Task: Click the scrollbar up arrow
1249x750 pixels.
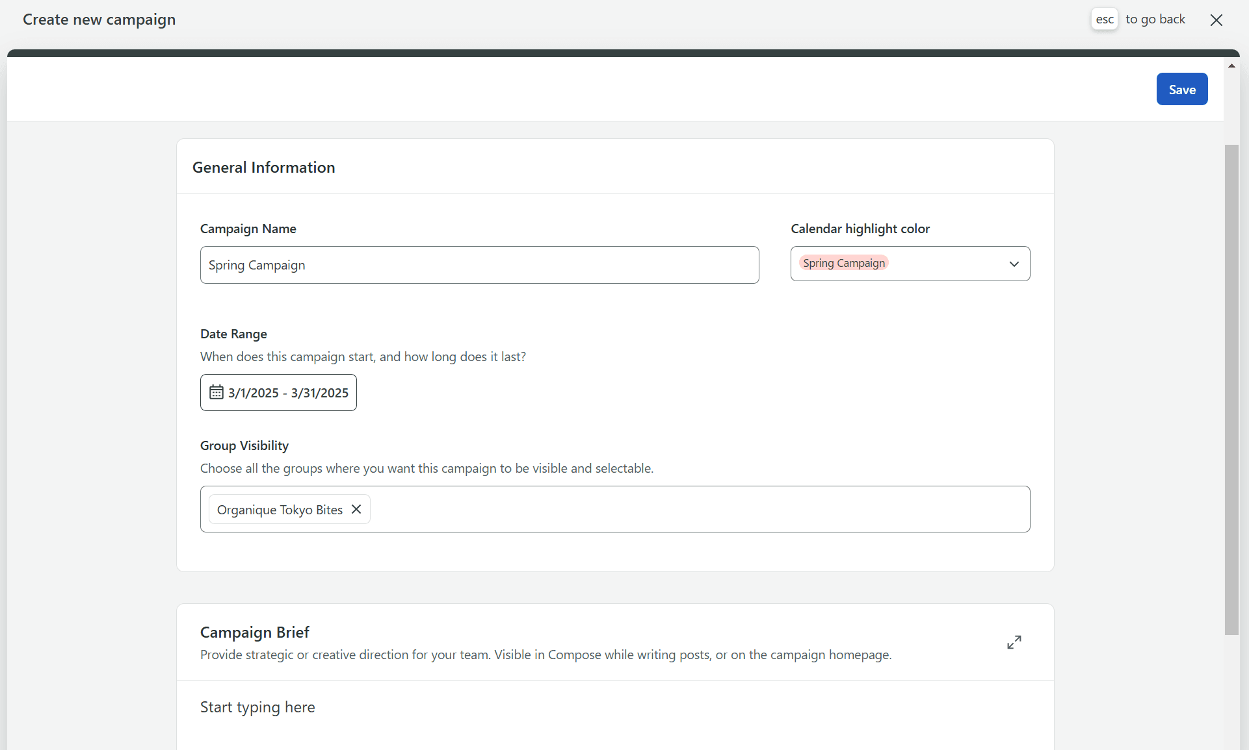Action: 1231,66
